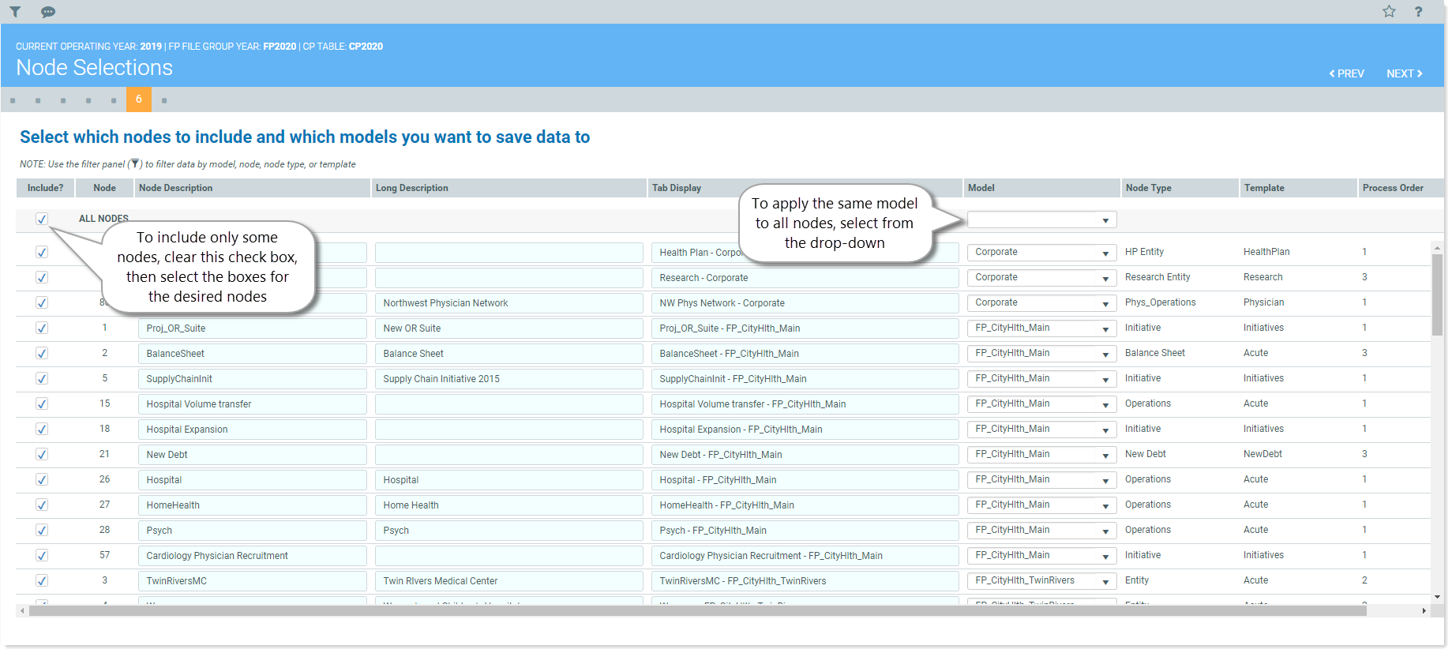Click the vertical scrollbar up arrow

pyautogui.click(x=1437, y=248)
